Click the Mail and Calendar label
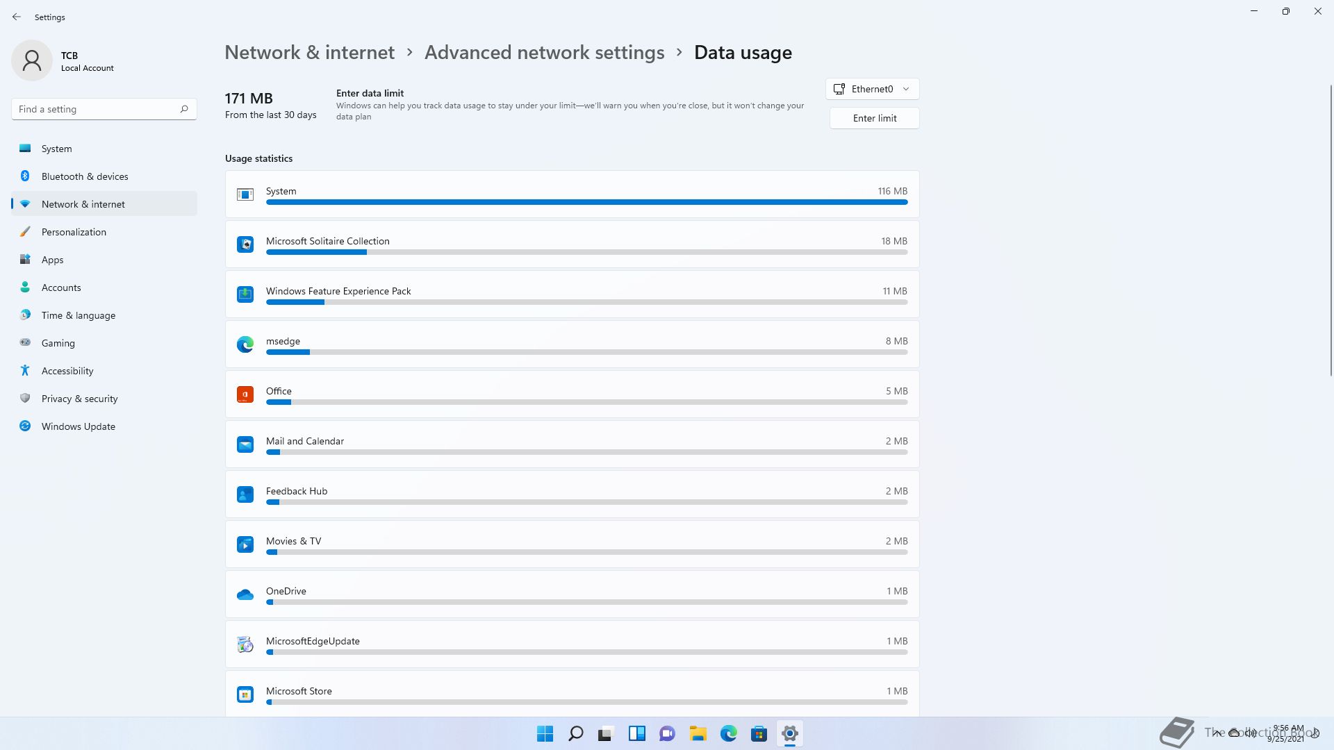Viewport: 1334px width, 750px height. [x=305, y=441]
